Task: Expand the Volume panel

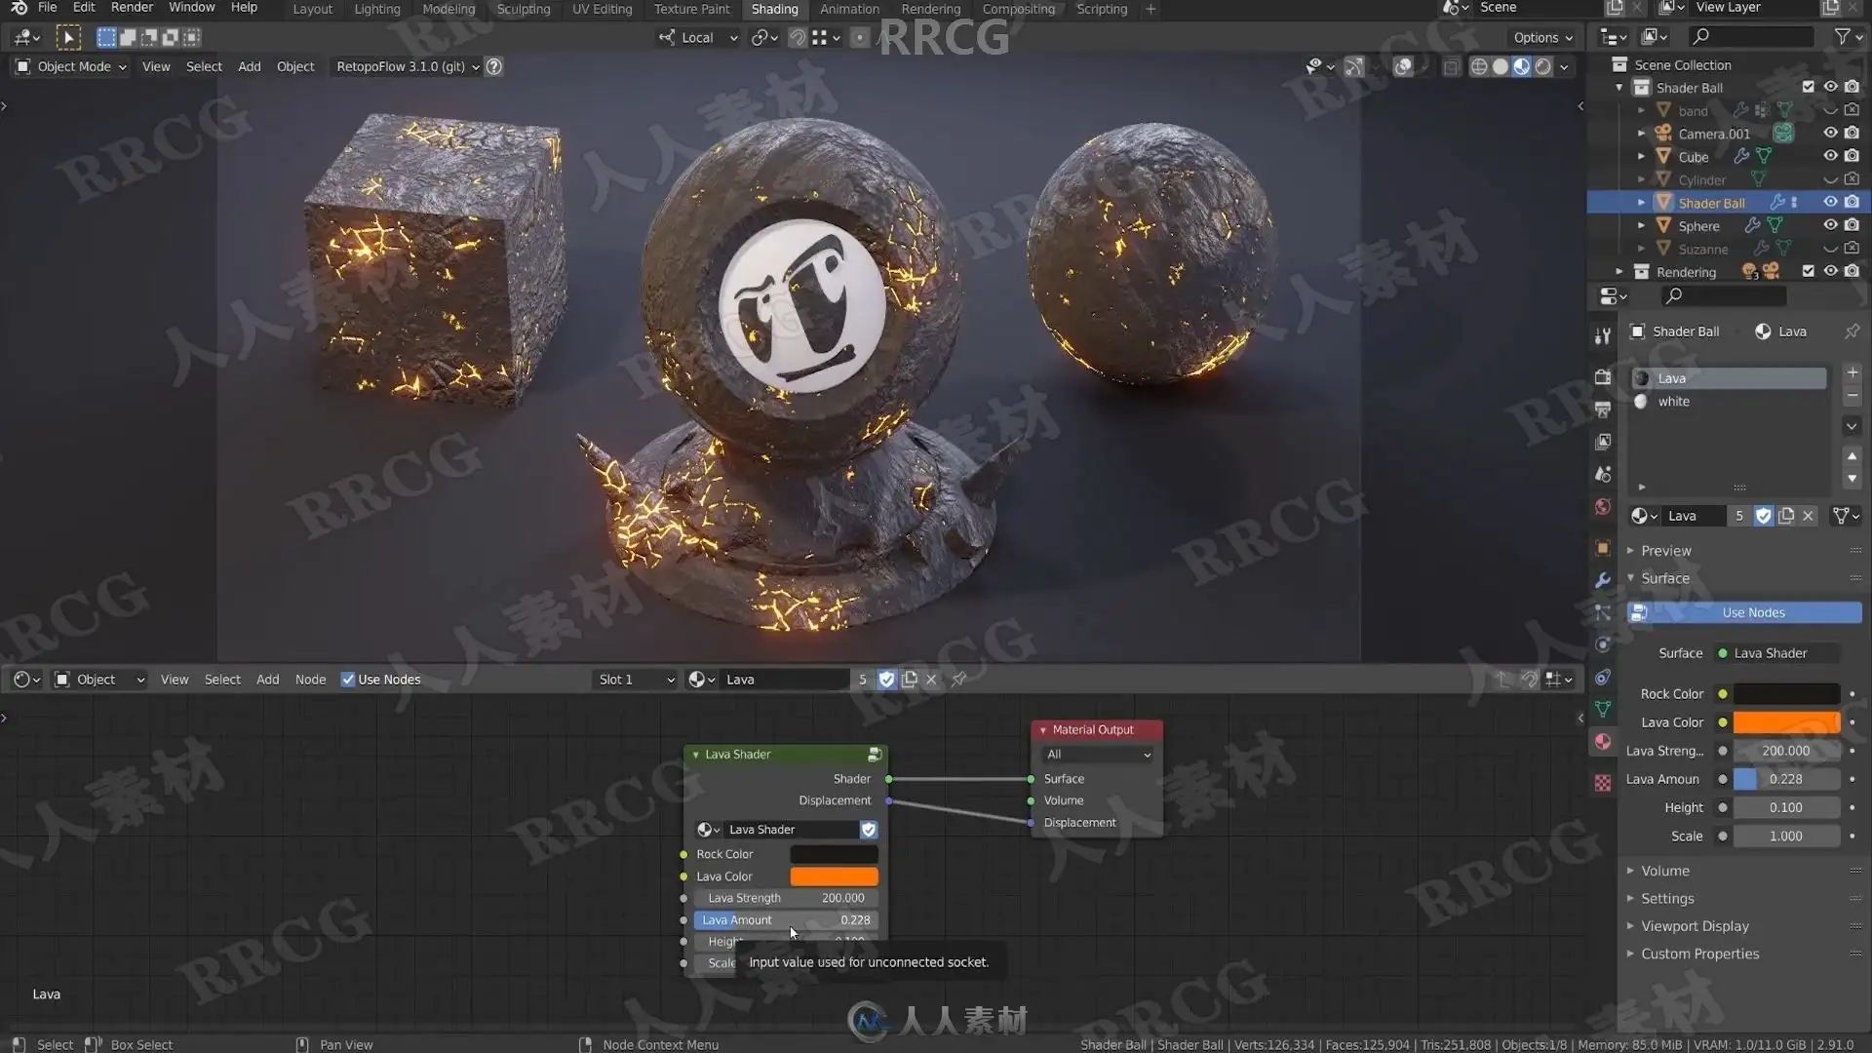Action: point(1664,871)
